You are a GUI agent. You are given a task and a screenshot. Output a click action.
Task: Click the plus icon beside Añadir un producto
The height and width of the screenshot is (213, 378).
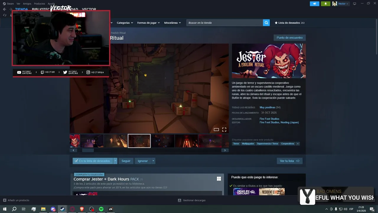[4, 200]
